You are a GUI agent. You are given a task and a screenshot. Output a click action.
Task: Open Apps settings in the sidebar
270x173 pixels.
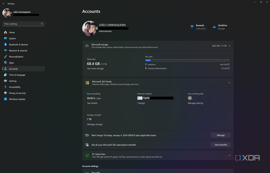click(x=24, y=63)
